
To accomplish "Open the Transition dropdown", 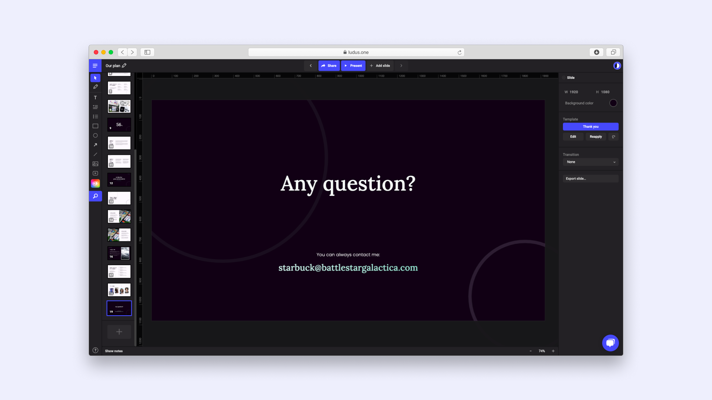I will (590, 161).
